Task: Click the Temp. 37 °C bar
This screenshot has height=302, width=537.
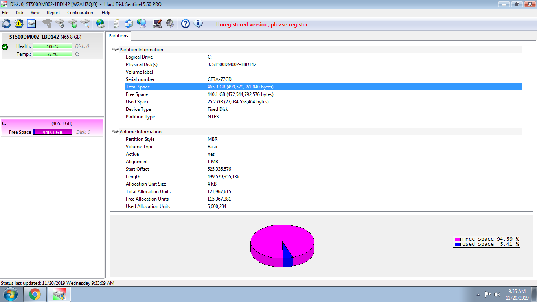Action: pyautogui.click(x=53, y=54)
